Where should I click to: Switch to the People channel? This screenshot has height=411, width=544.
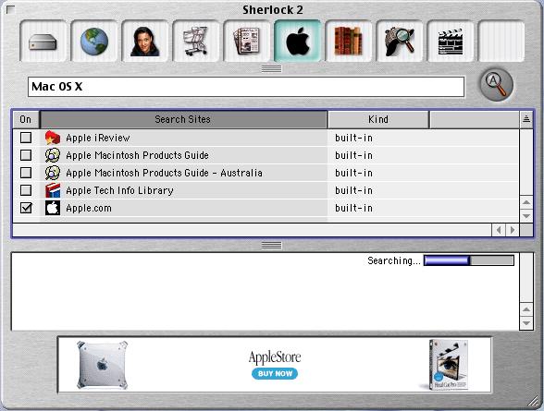click(145, 42)
